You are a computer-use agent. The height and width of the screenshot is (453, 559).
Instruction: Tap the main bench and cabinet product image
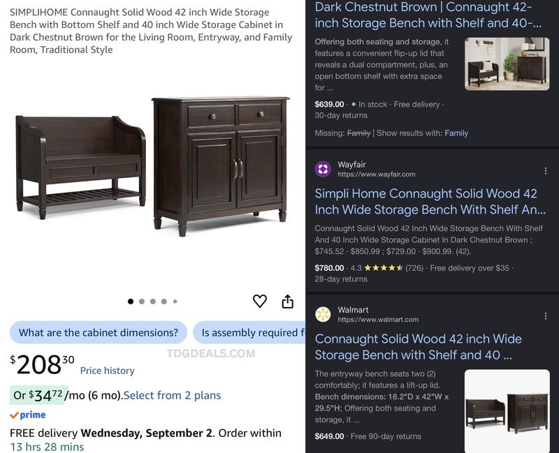[x=152, y=166]
